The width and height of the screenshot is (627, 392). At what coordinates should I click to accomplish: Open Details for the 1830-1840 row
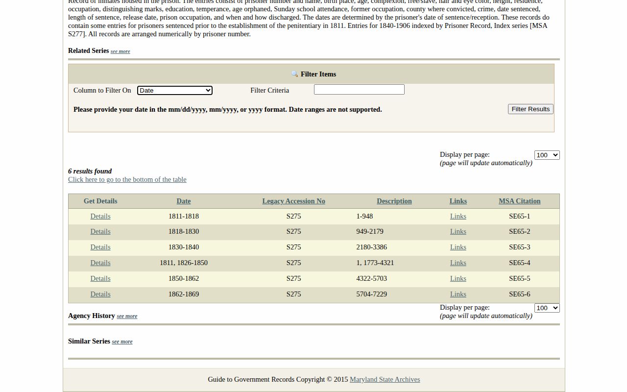pos(100,247)
